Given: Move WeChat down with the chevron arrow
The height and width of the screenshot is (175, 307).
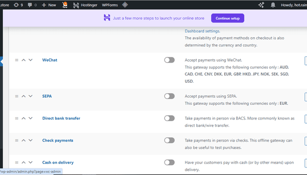Looking at the screenshot, I should pos(31,60).
